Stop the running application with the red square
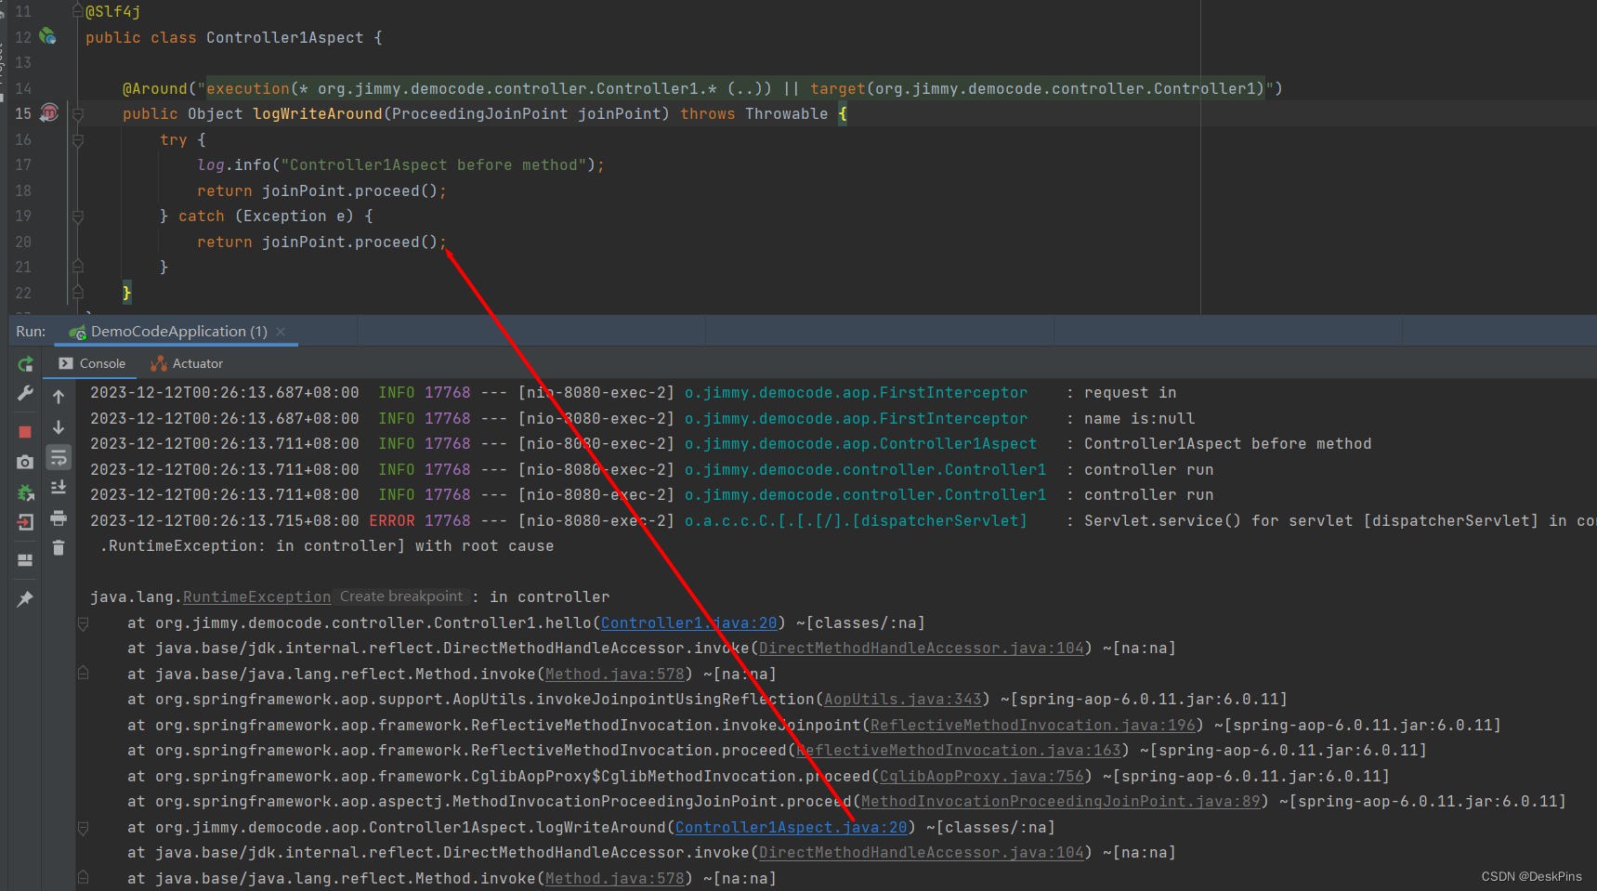The image size is (1597, 891). point(26,432)
